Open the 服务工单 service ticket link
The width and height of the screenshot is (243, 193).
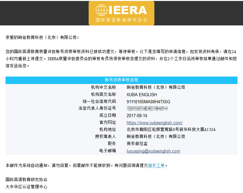[x=156, y=166]
